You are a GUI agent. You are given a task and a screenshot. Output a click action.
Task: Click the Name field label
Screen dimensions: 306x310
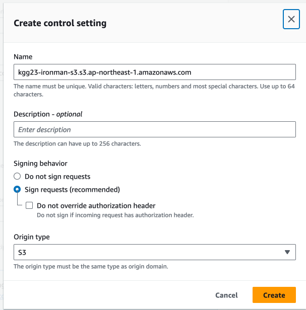coord(23,57)
